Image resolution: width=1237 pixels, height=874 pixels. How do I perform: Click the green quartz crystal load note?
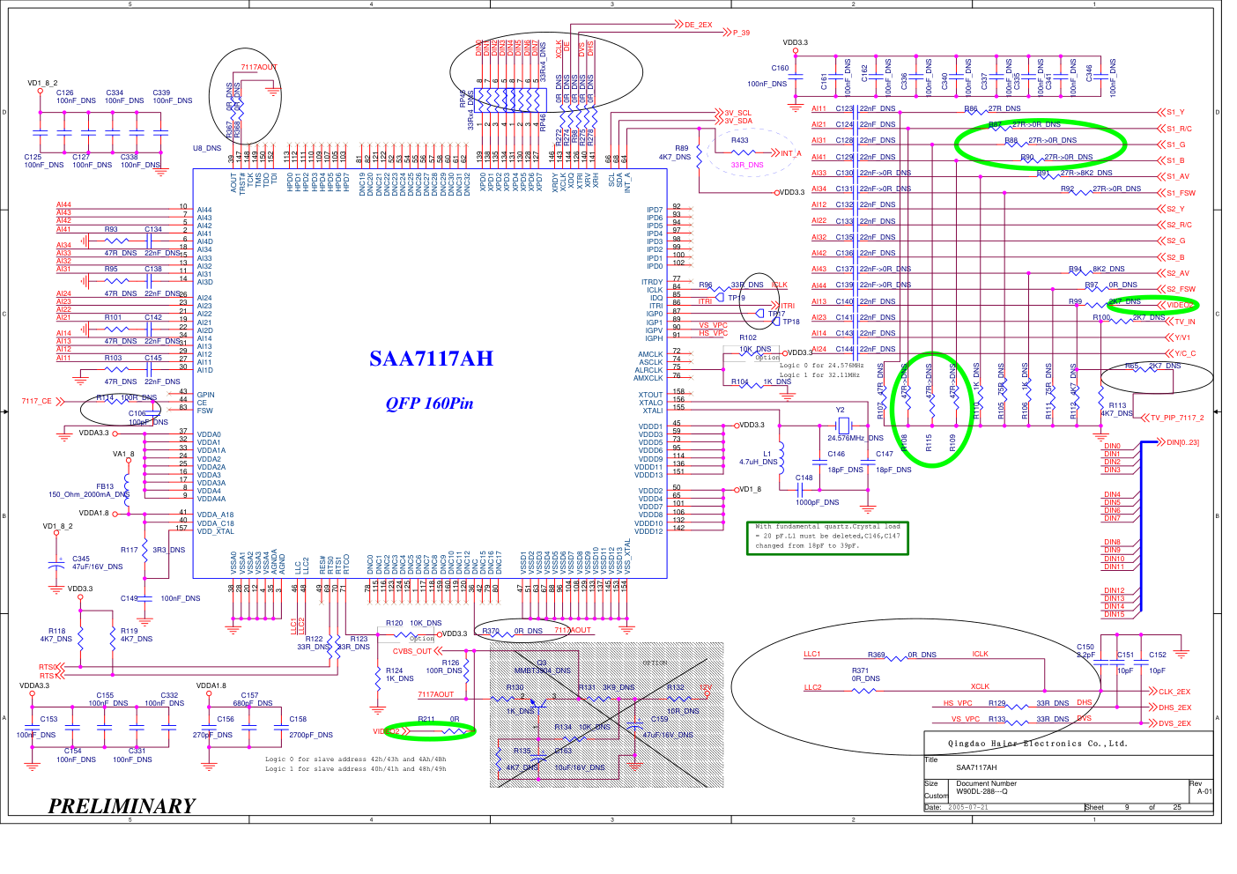826,537
